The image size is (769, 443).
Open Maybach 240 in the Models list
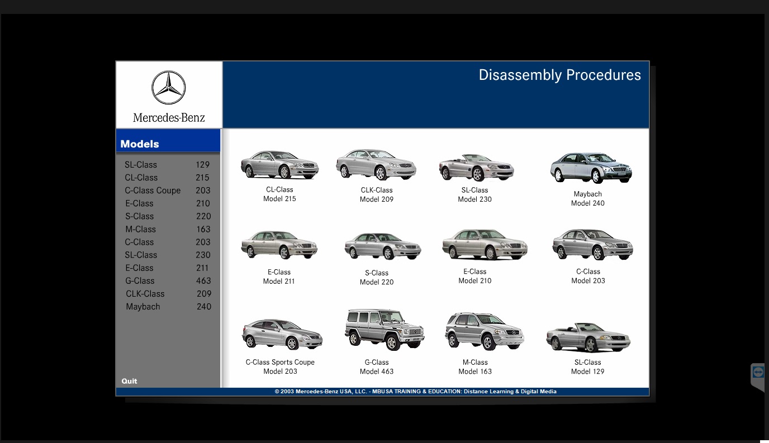point(168,307)
